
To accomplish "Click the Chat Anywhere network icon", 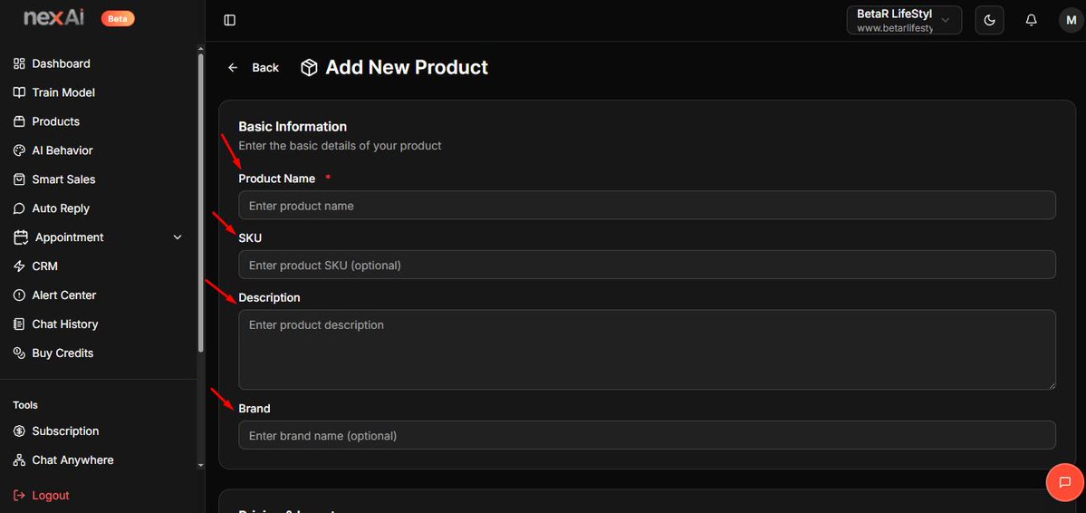I will [19, 460].
